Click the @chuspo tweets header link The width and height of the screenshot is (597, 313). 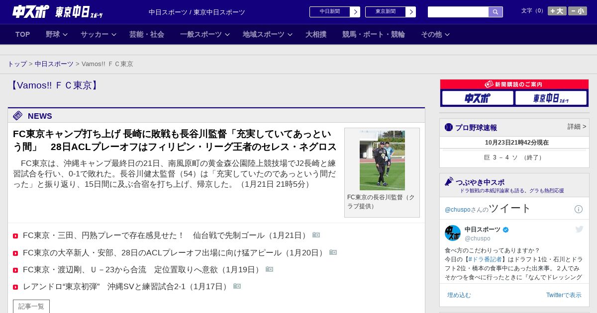[x=457, y=210]
